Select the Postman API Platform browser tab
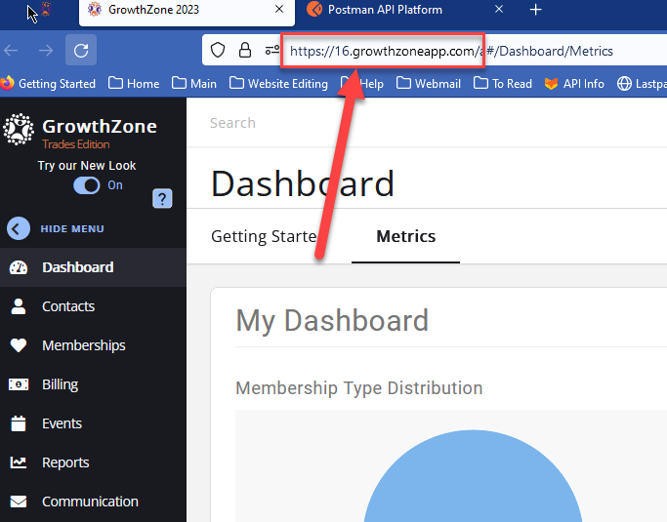This screenshot has height=522, width=667. [x=388, y=10]
